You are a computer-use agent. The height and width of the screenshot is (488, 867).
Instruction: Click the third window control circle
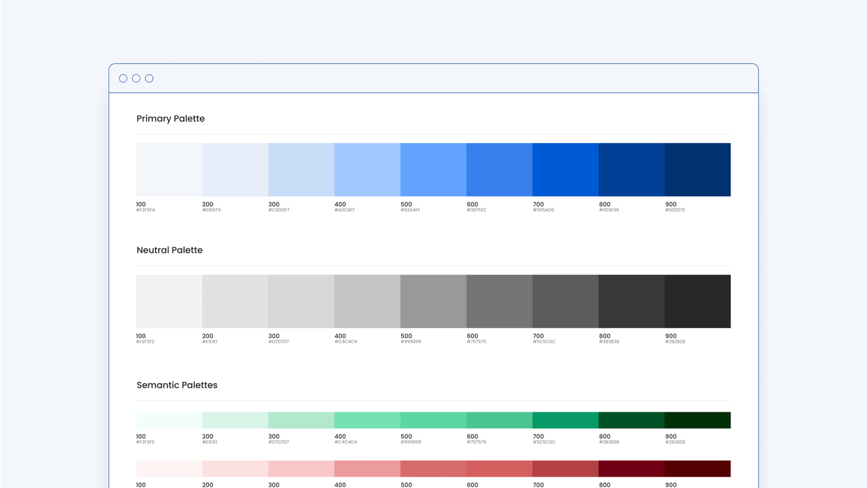point(149,78)
